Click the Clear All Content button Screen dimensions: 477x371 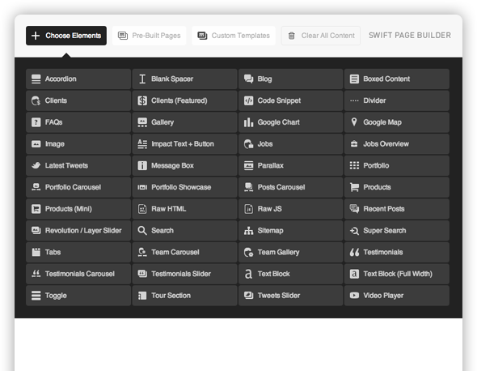[321, 36]
